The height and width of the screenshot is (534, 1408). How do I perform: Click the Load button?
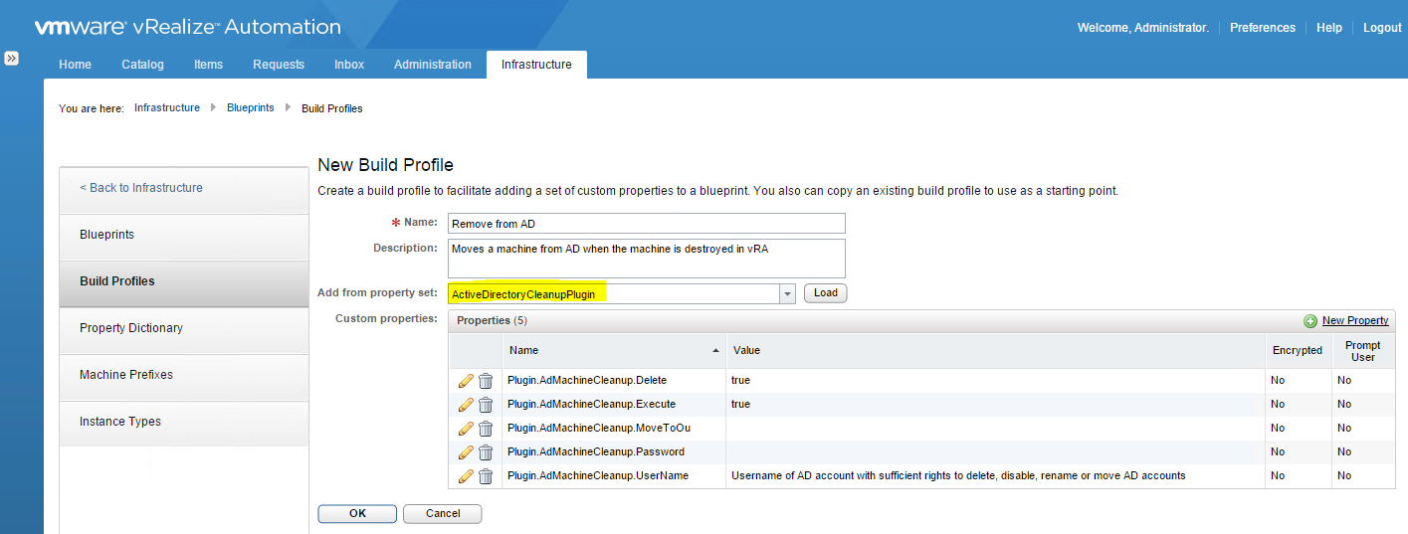[825, 293]
